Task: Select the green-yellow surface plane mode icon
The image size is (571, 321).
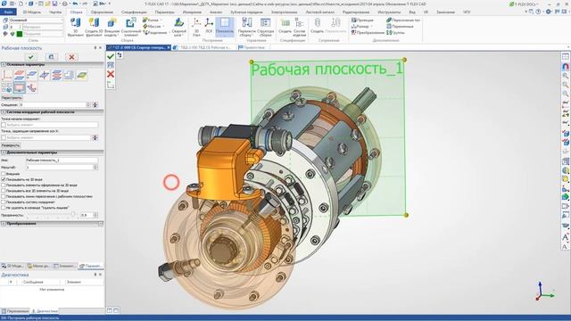Action: (x=82, y=75)
